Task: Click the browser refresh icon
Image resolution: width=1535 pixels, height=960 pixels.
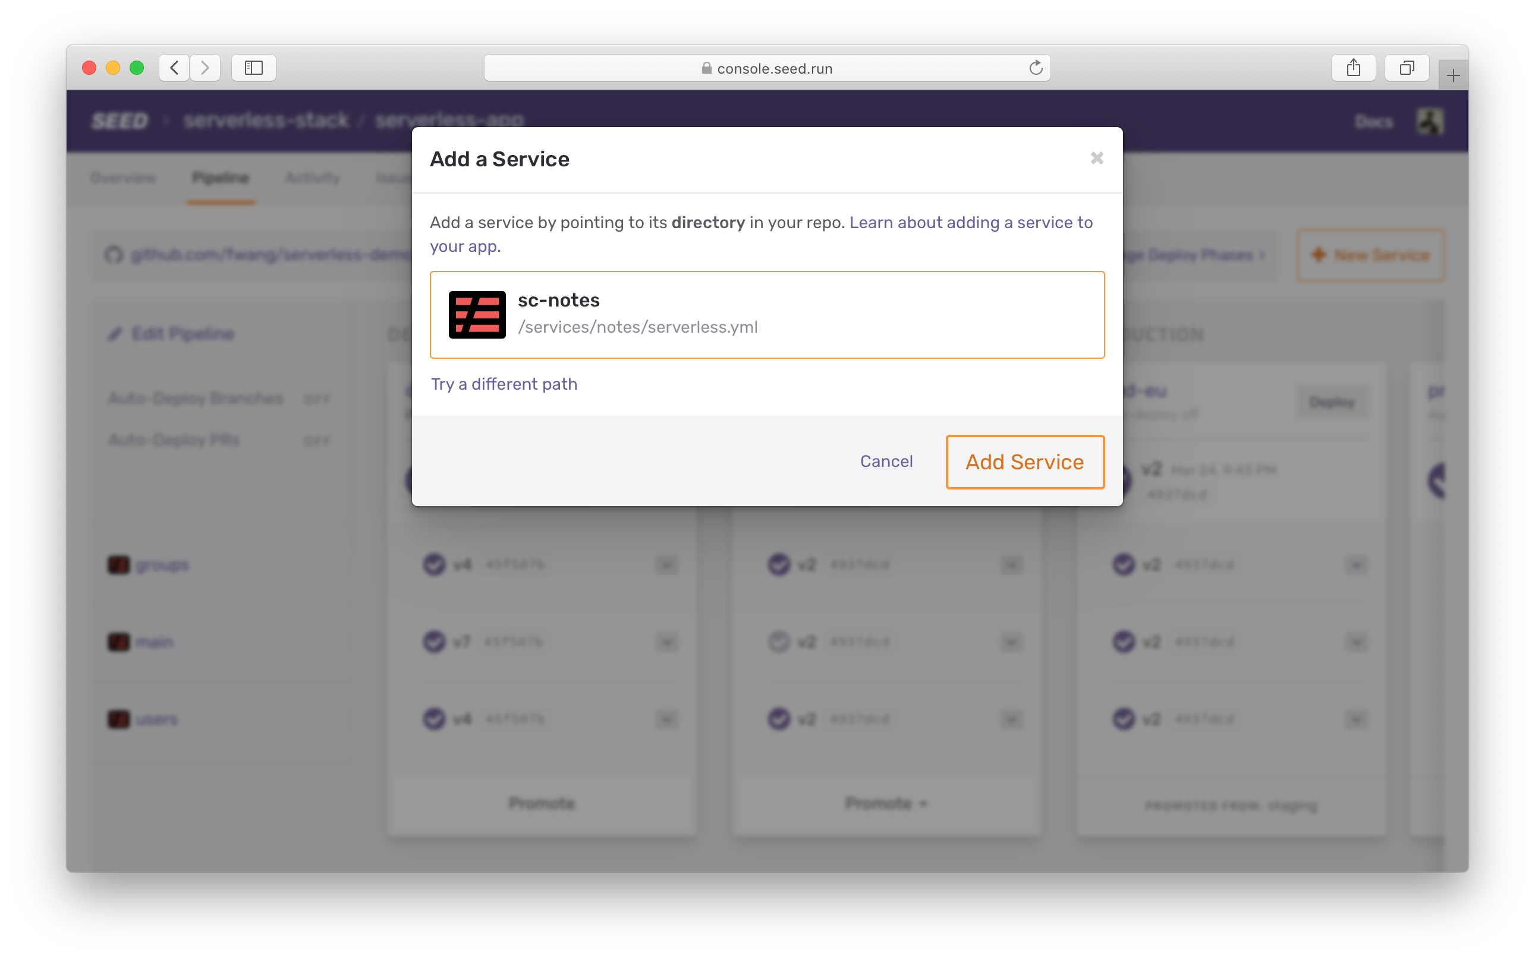Action: 1035,67
